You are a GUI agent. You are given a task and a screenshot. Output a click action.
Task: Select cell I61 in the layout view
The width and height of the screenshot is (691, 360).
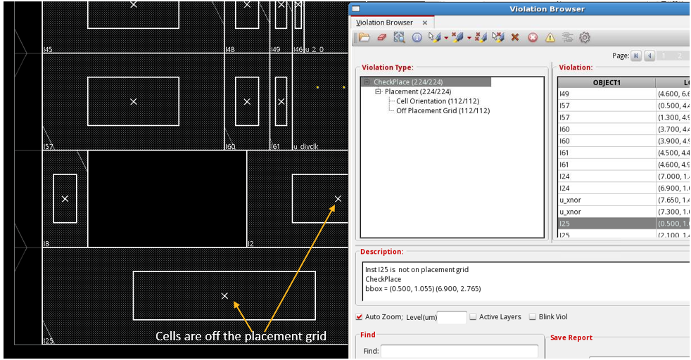pyautogui.click(x=281, y=102)
